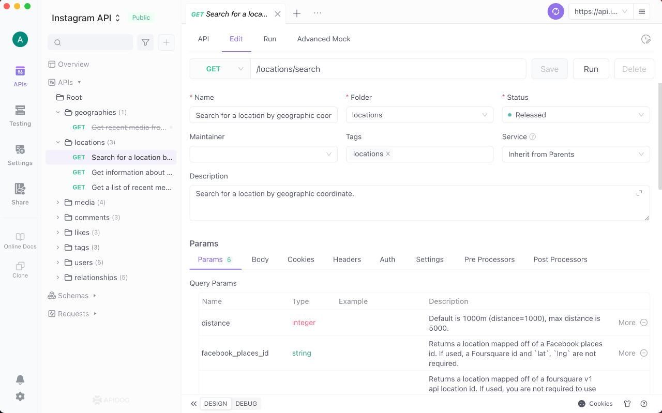The height and width of the screenshot is (413, 662).
Task: Open the filter icon next to search
Action: pyautogui.click(x=145, y=42)
